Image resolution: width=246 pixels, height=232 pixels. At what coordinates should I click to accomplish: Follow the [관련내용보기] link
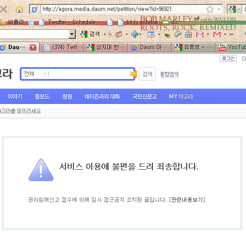coord(187,200)
